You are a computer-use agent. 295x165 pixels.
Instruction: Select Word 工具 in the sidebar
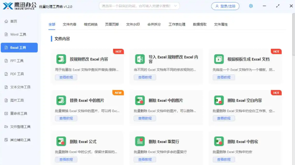tap(19, 34)
